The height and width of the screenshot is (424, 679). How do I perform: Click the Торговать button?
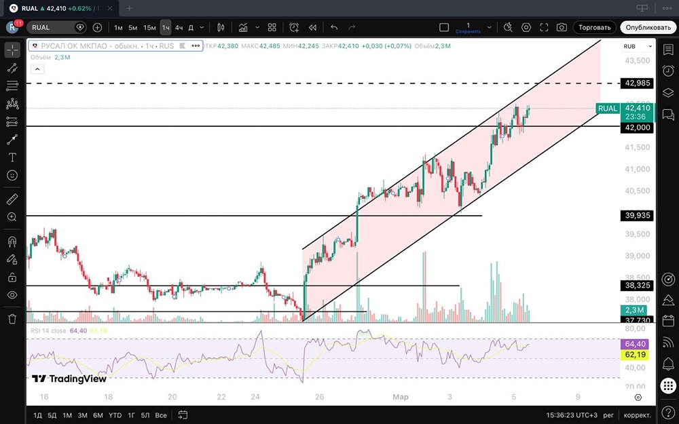595,28
